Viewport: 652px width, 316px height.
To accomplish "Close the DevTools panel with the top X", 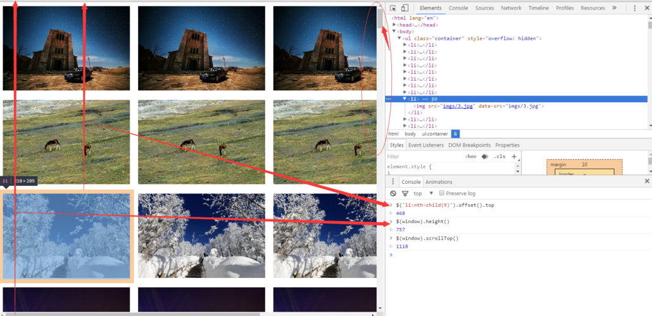I will click(x=646, y=8).
